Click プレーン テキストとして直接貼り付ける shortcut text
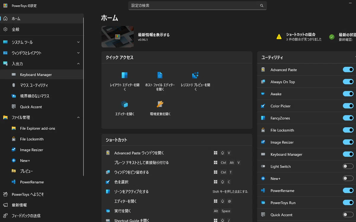 142,163
